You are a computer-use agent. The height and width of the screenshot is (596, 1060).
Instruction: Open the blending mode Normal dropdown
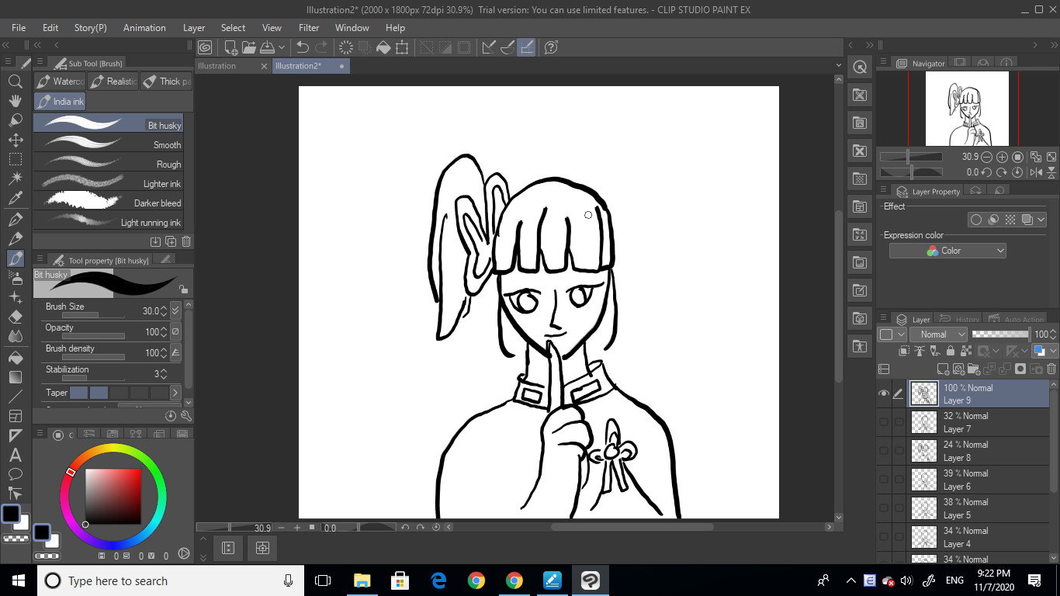point(939,334)
